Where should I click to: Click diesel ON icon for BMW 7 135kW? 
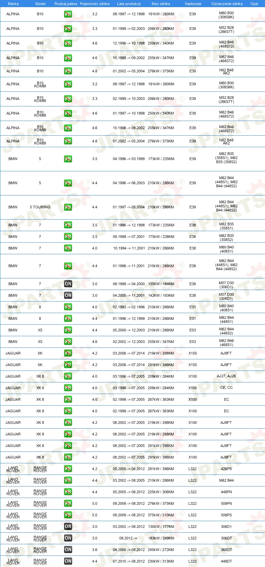pos(68,284)
